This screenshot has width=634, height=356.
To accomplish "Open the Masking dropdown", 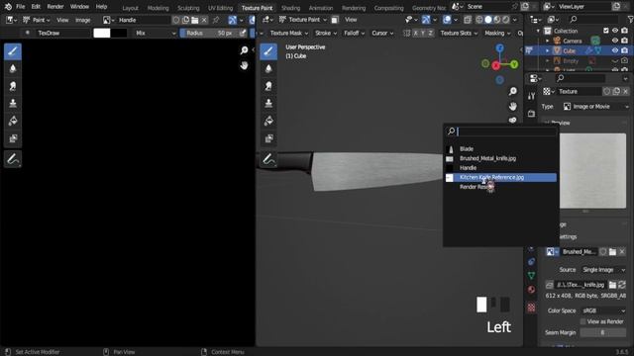I will coord(497,33).
